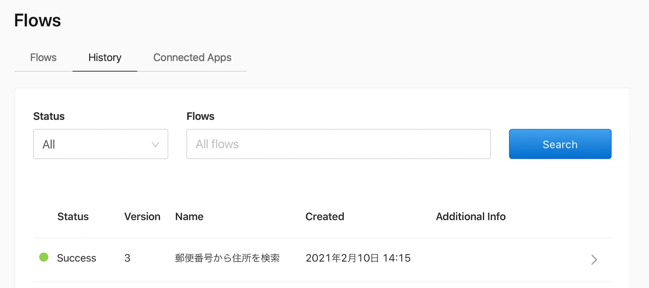
Task: Open the flow details via the right chevron
Action: pyautogui.click(x=593, y=260)
